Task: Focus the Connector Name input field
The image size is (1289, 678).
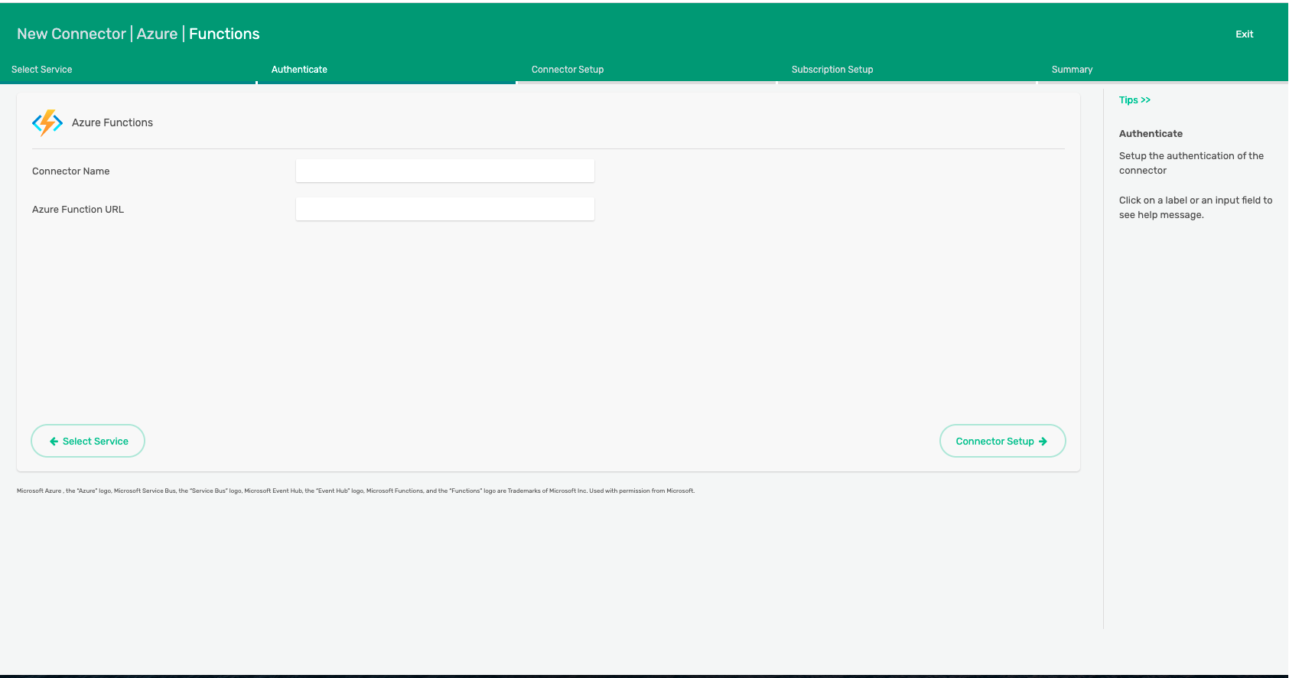Action: point(444,171)
